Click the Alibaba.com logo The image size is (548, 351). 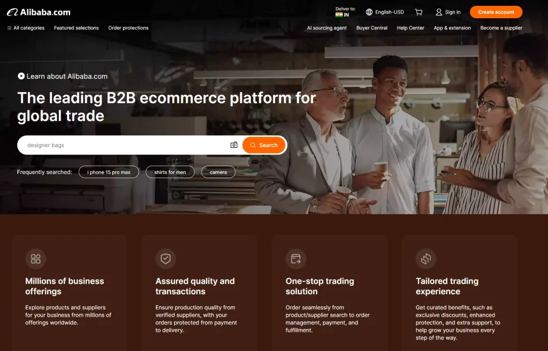(39, 12)
